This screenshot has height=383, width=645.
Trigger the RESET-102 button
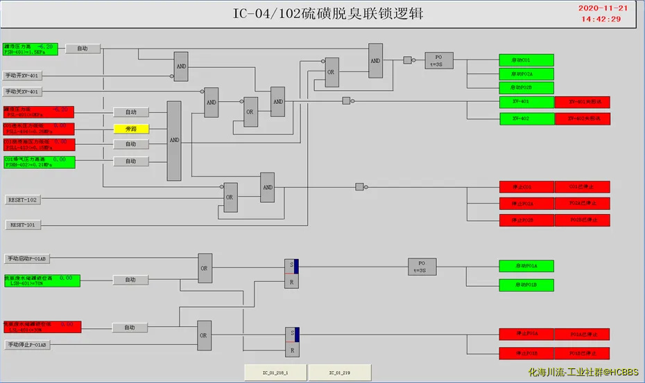coord(23,199)
